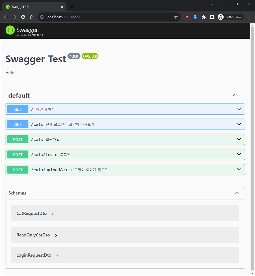255x276 pixels.
Task: Collapse the Schemas section chevron
Action: (x=237, y=193)
